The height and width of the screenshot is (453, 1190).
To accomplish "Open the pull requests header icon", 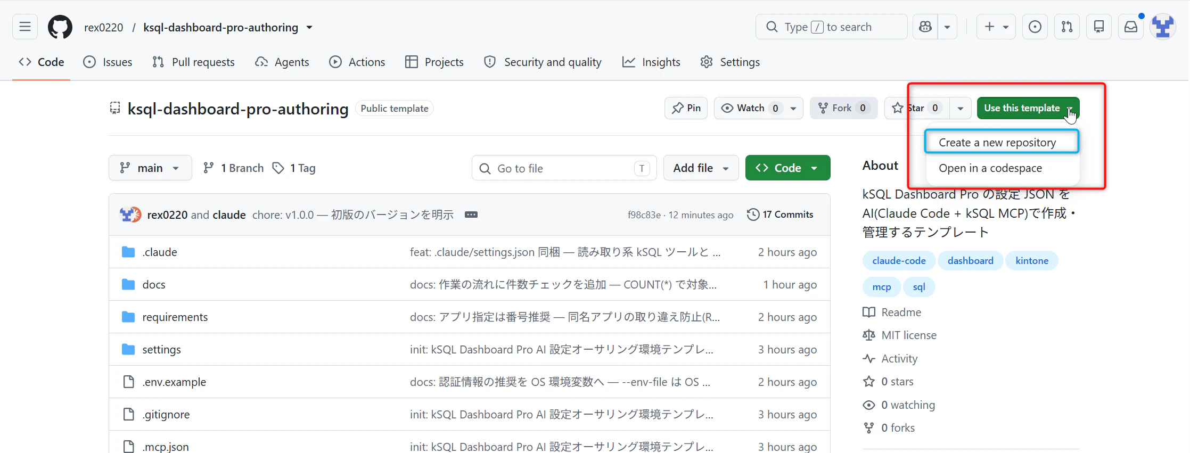I will (x=1067, y=27).
